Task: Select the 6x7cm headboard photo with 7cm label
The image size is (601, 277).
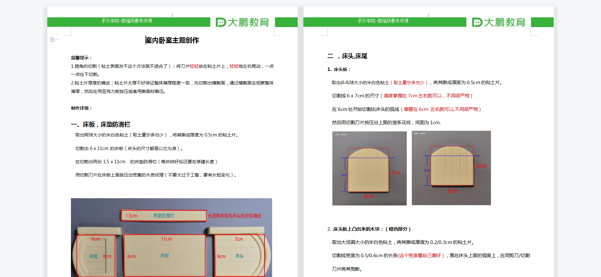Action: coord(369,168)
